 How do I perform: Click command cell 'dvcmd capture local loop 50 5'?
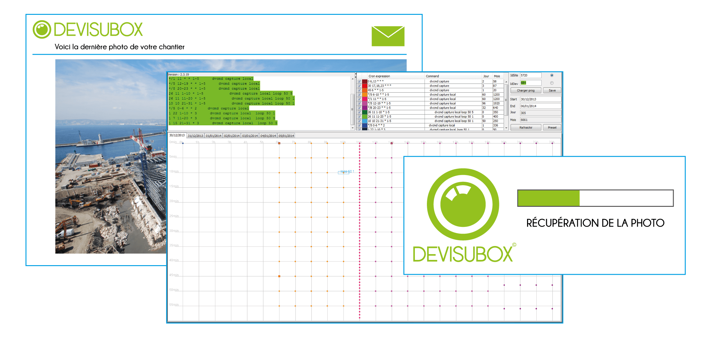point(454,112)
